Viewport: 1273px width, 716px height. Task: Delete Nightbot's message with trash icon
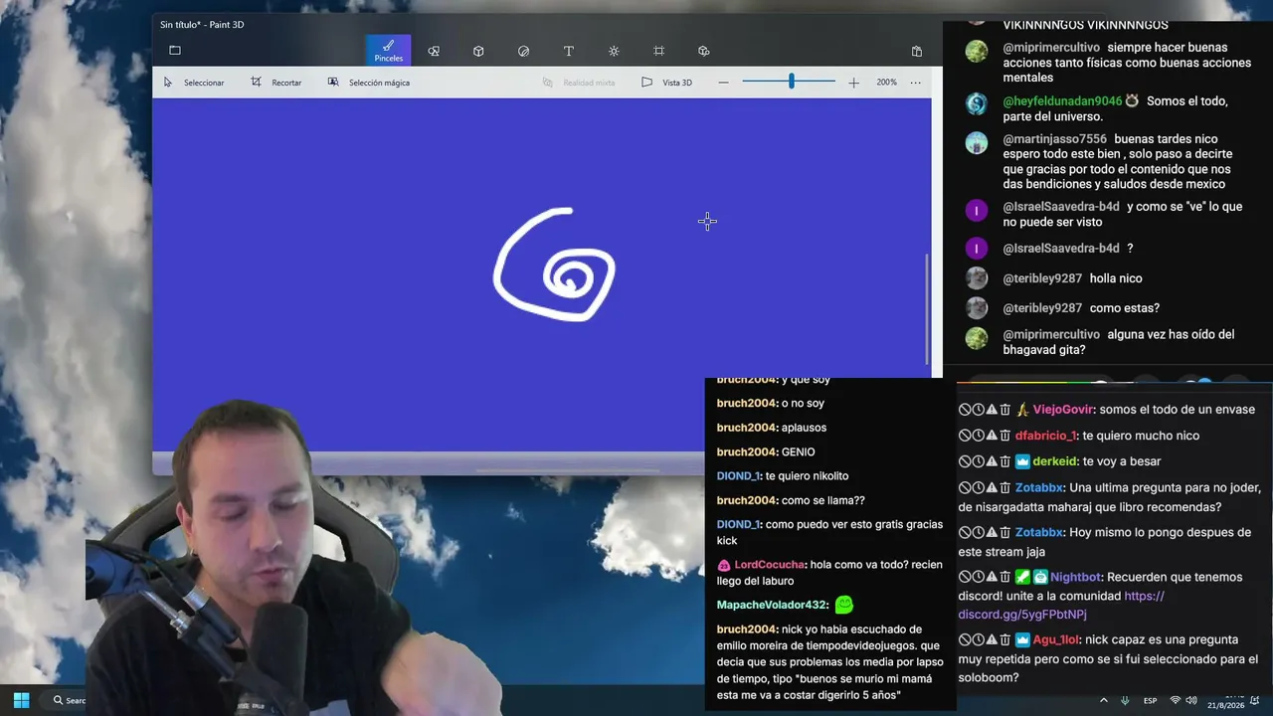point(1004,577)
